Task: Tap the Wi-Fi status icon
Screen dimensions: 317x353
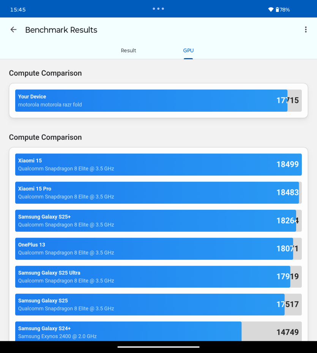Action: click(271, 9)
